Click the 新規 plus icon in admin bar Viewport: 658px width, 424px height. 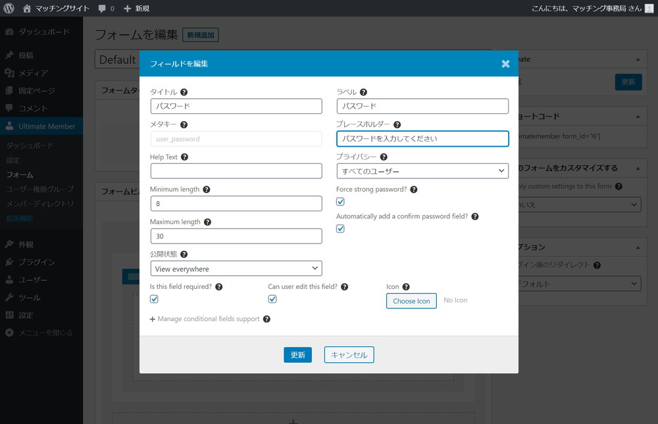(x=127, y=9)
